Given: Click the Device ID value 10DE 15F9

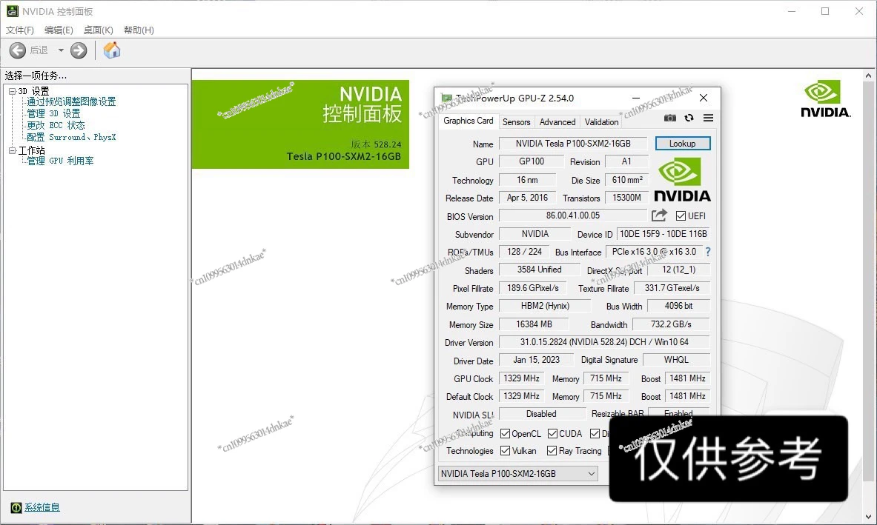Looking at the screenshot, I should (663, 234).
